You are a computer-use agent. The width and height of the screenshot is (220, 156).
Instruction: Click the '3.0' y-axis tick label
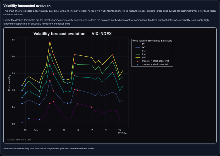(x=13, y=57)
